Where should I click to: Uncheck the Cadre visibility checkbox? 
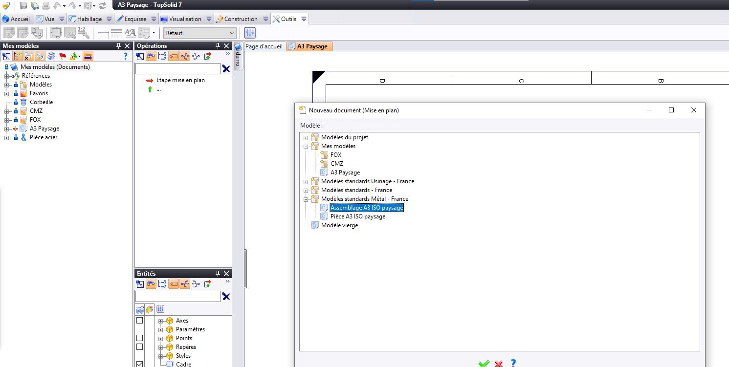pyautogui.click(x=139, y=364)
